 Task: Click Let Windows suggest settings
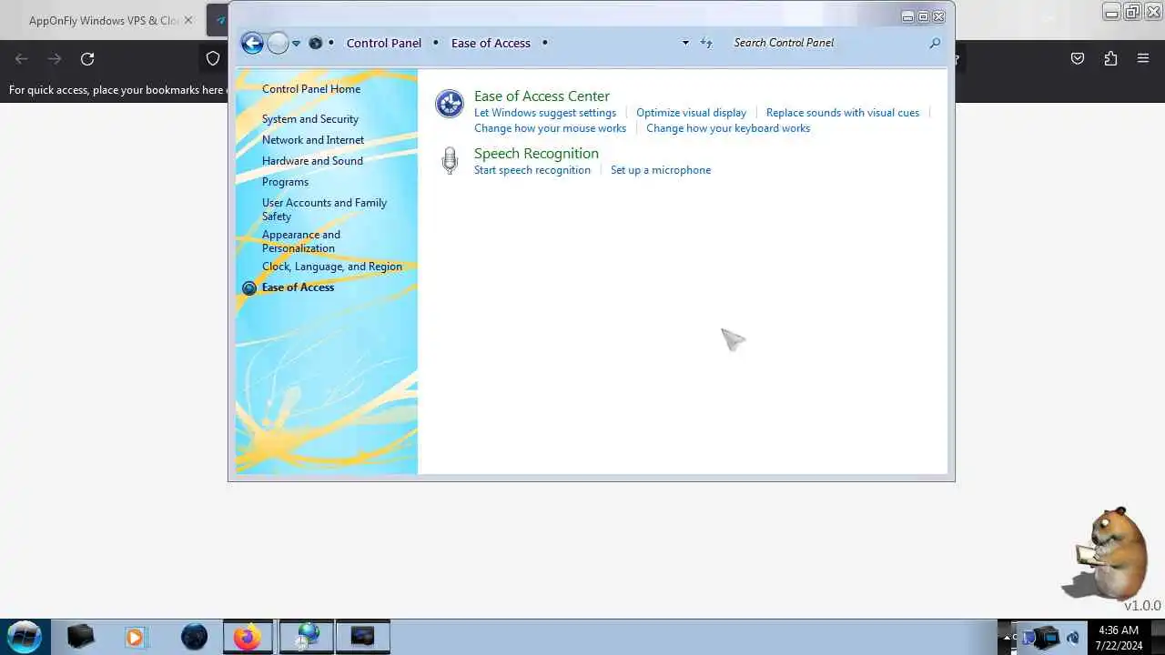(545, 113)
